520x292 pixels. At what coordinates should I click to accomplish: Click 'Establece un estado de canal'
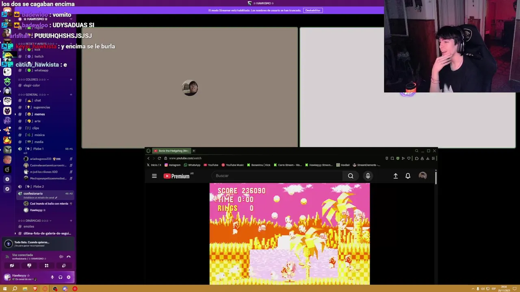pyautogui.click(x=40, y=198)
